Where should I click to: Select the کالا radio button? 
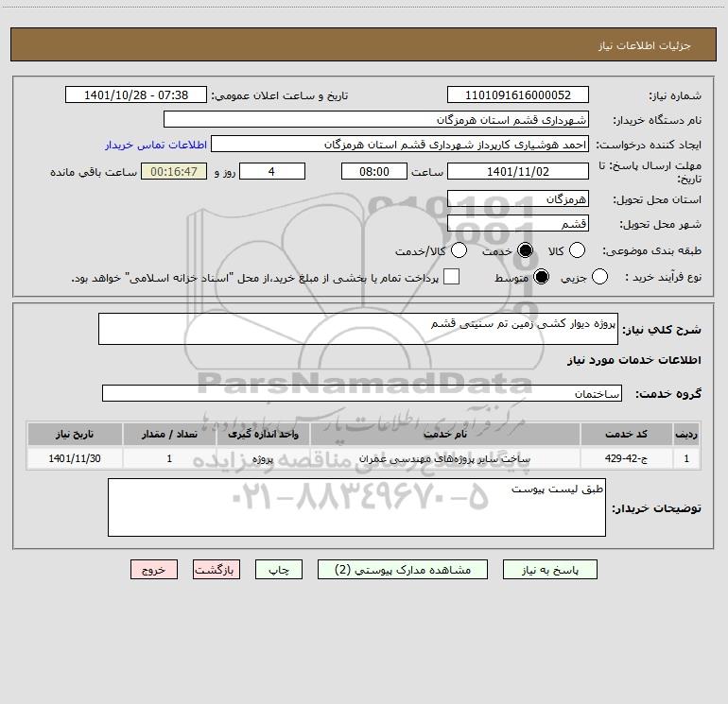[x=577, y=250]
